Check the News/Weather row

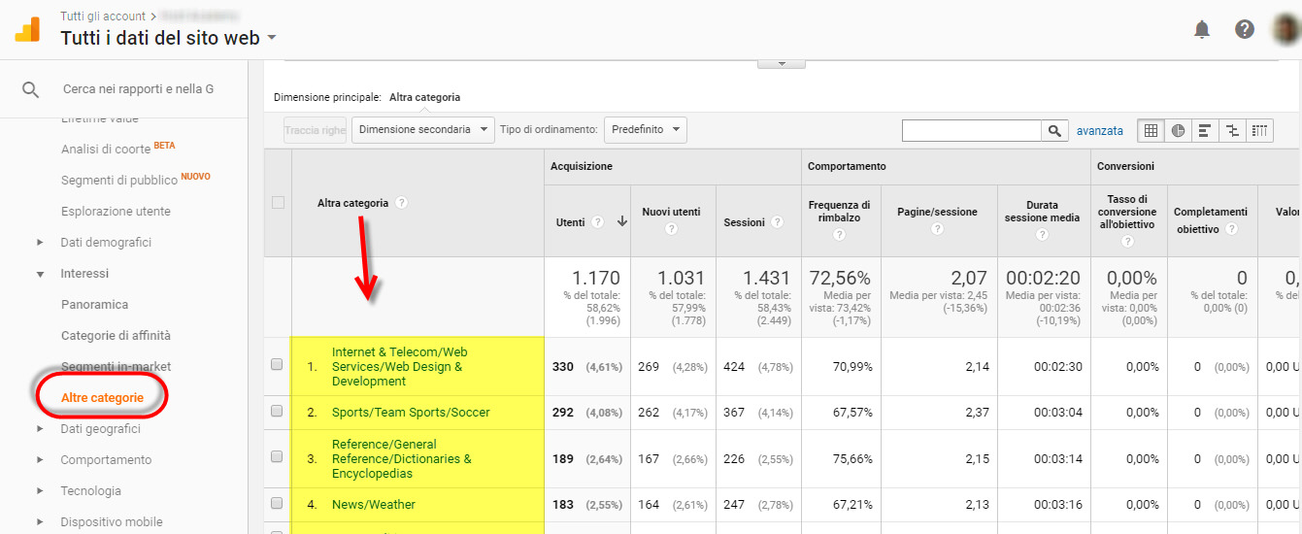click(x=277, y=504)
